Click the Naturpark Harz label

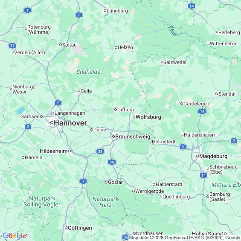[105, 202]
